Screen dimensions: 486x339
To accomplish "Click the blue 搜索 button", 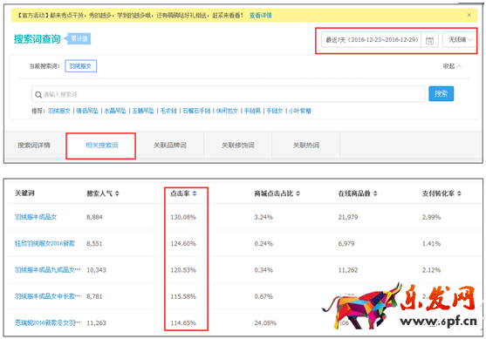I will [441, 93].
